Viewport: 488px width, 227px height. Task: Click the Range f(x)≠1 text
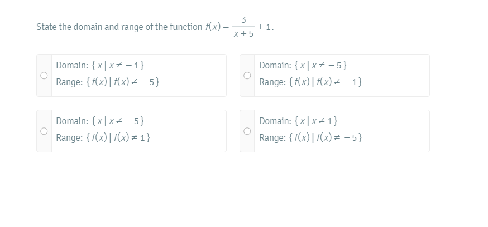(103, 137)
